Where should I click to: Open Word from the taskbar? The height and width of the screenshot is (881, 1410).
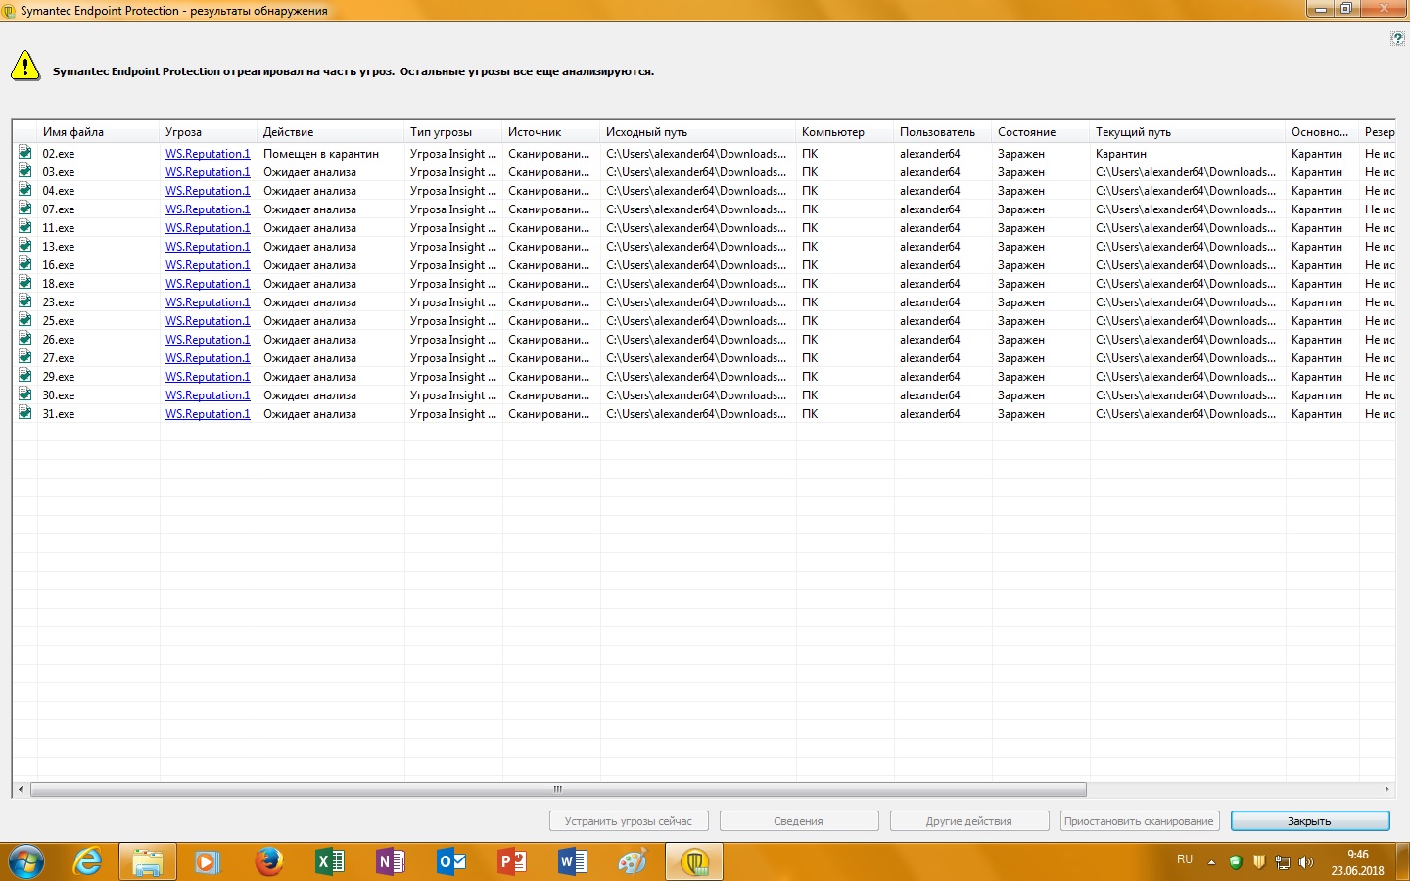tap(573, 862)
